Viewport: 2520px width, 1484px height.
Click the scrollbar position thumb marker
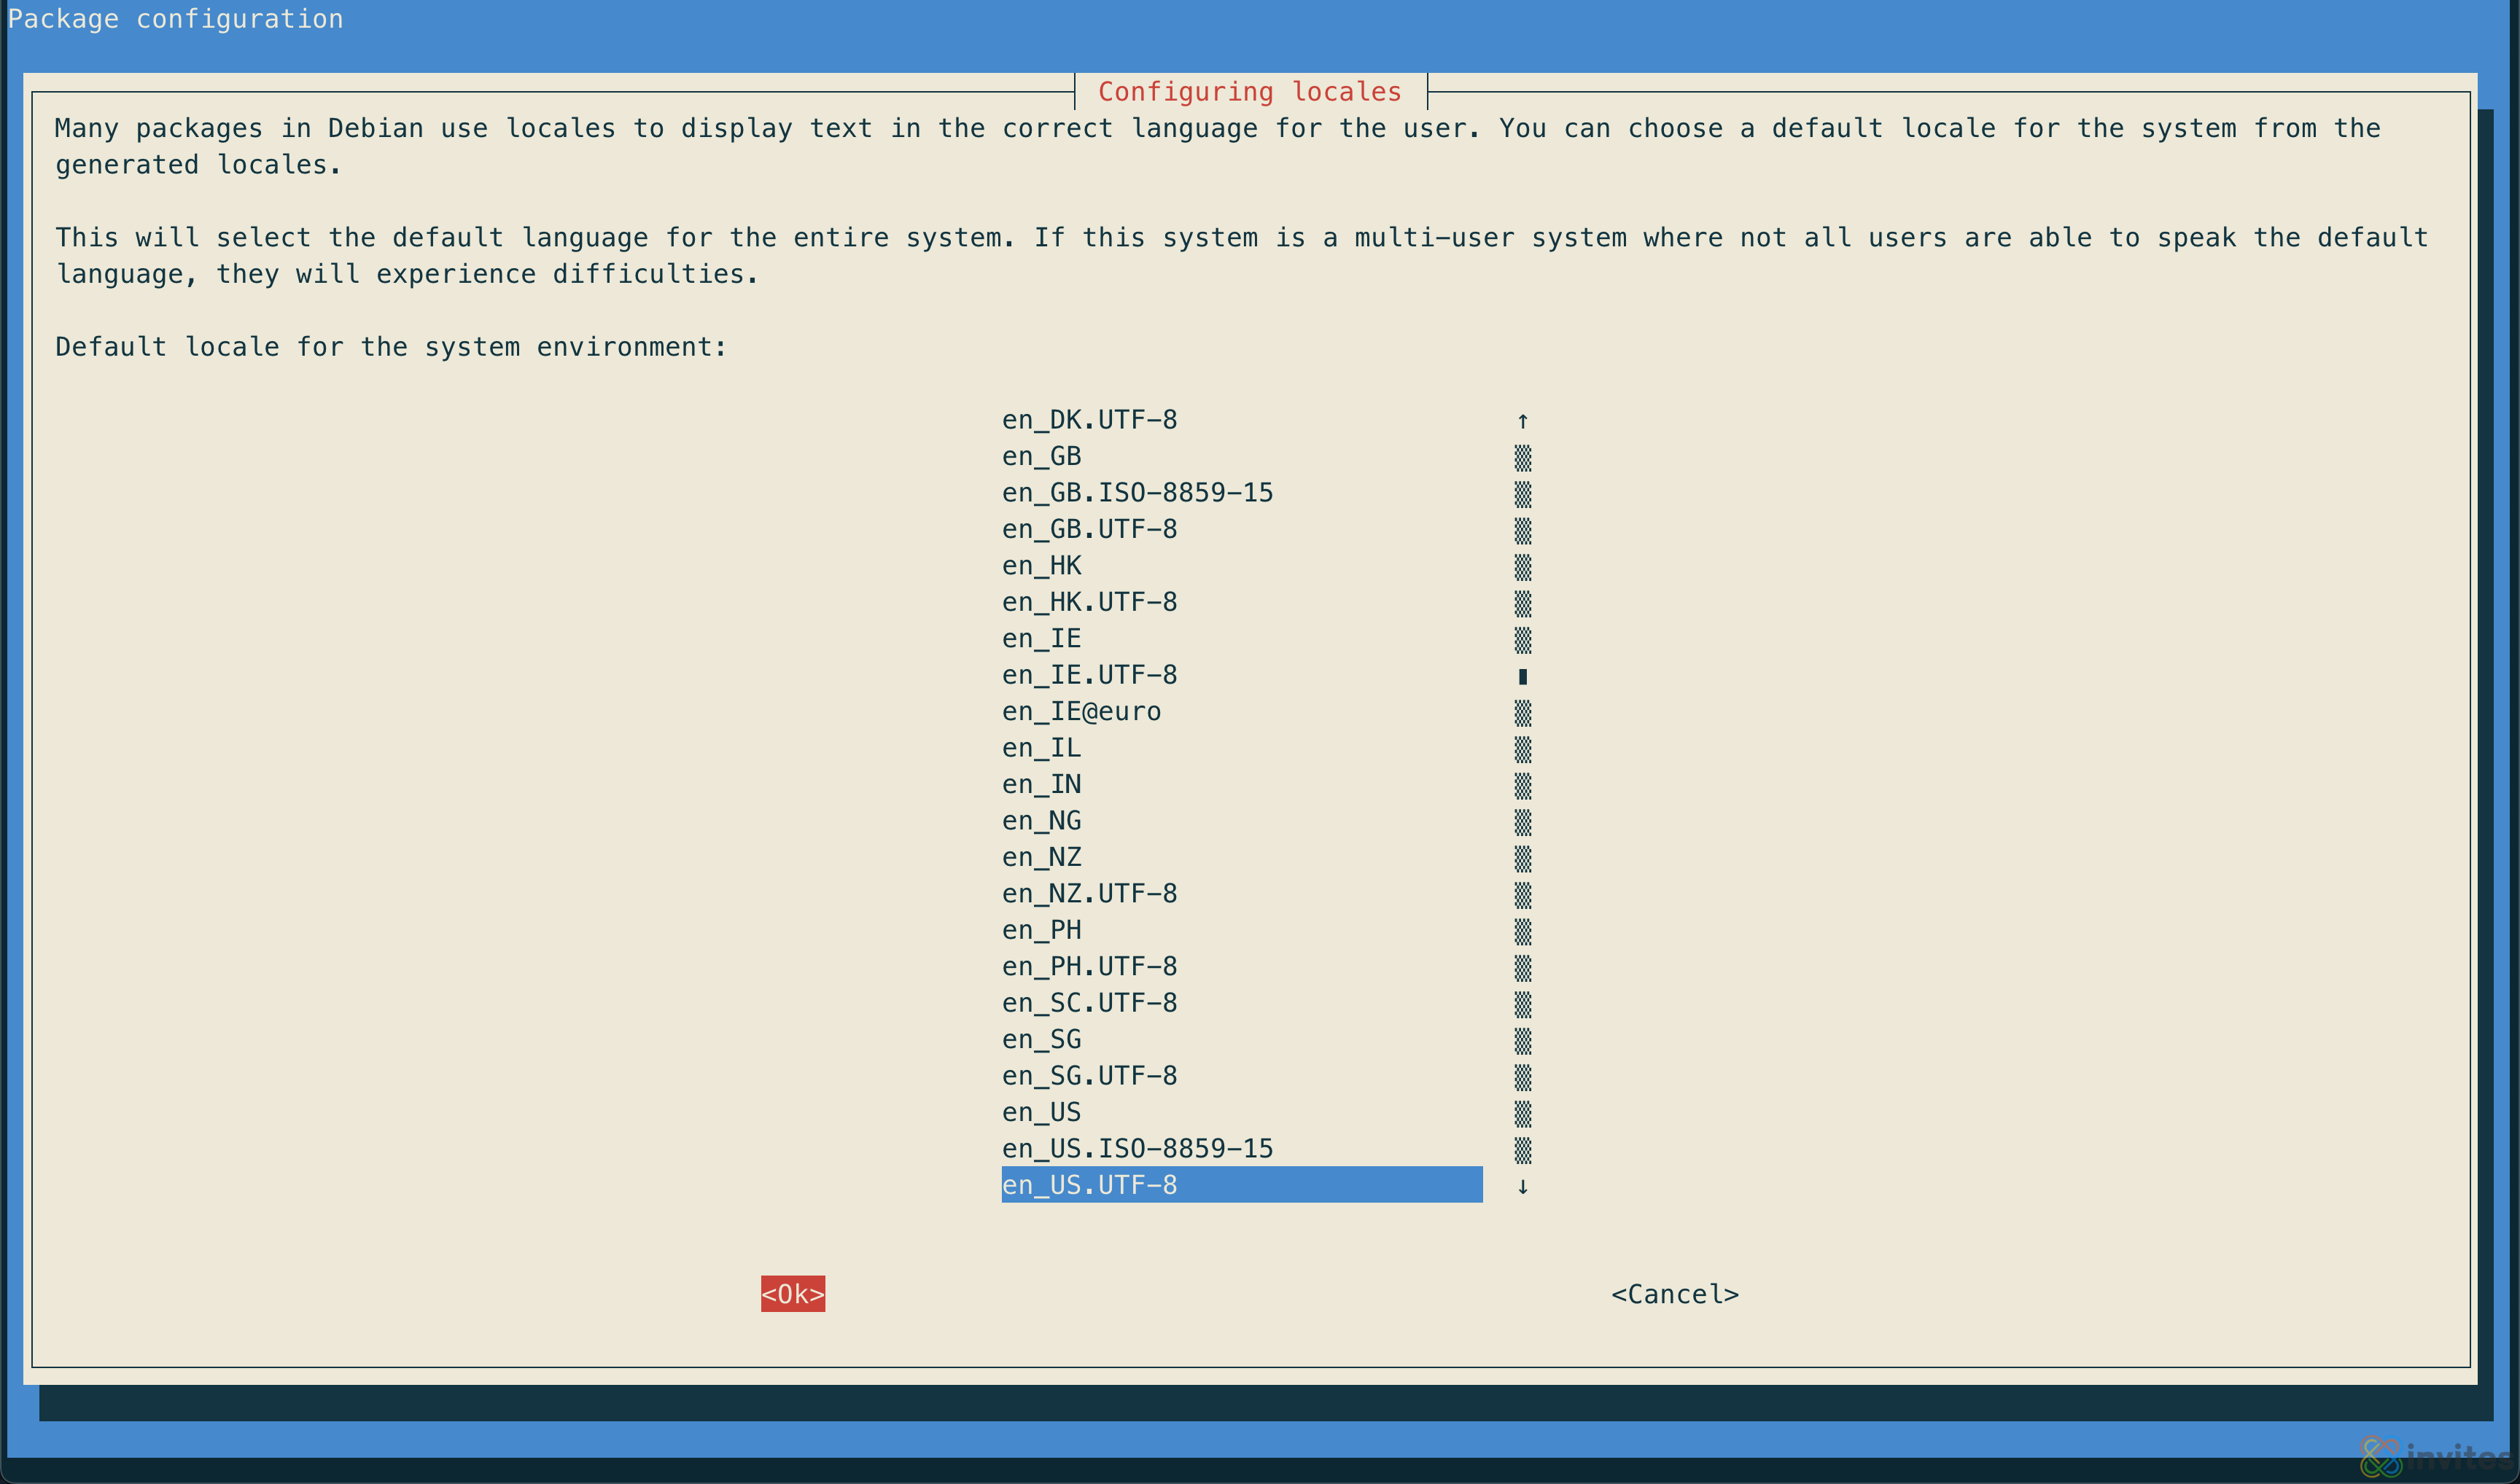point(1522,676)
